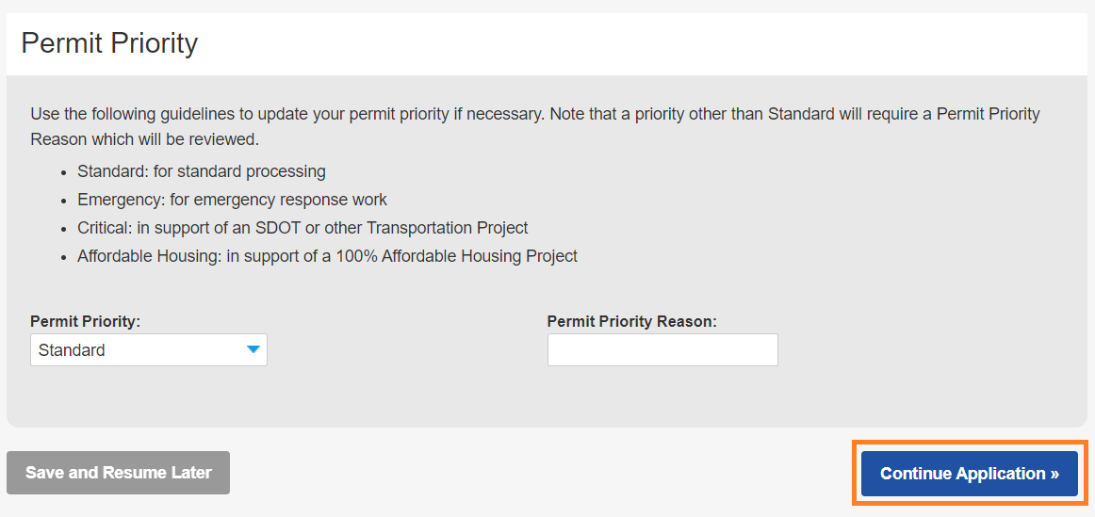
Task: Click the bullet before Standard guideline
Action: point(63,172)
